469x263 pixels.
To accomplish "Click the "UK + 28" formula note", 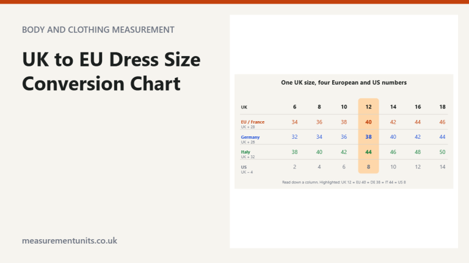I will (x=248, y=127).
